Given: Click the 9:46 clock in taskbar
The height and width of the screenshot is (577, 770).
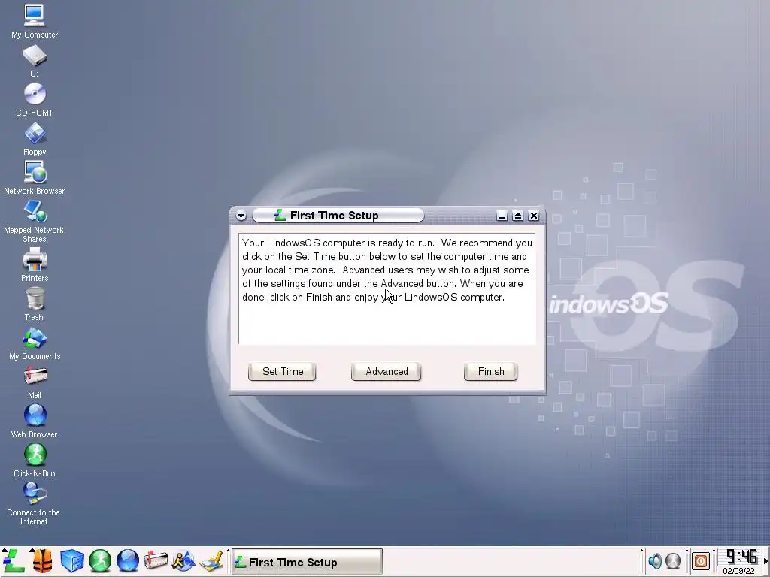Looking at the screenshot, I should pyautogui.click(x=741, y=557).
